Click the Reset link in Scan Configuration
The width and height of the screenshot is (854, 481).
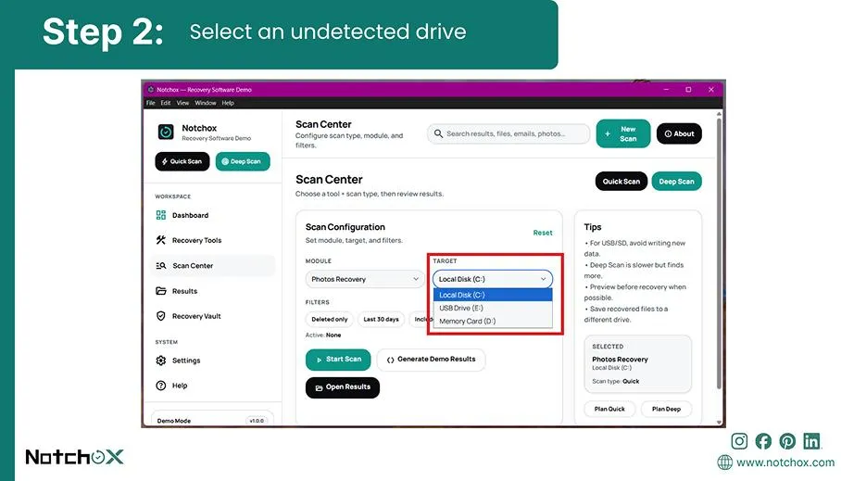[543, 233]
